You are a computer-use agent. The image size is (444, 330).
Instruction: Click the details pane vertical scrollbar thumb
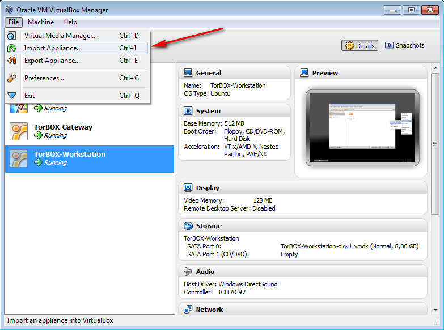pyautogui.click(x=435, y=143)
